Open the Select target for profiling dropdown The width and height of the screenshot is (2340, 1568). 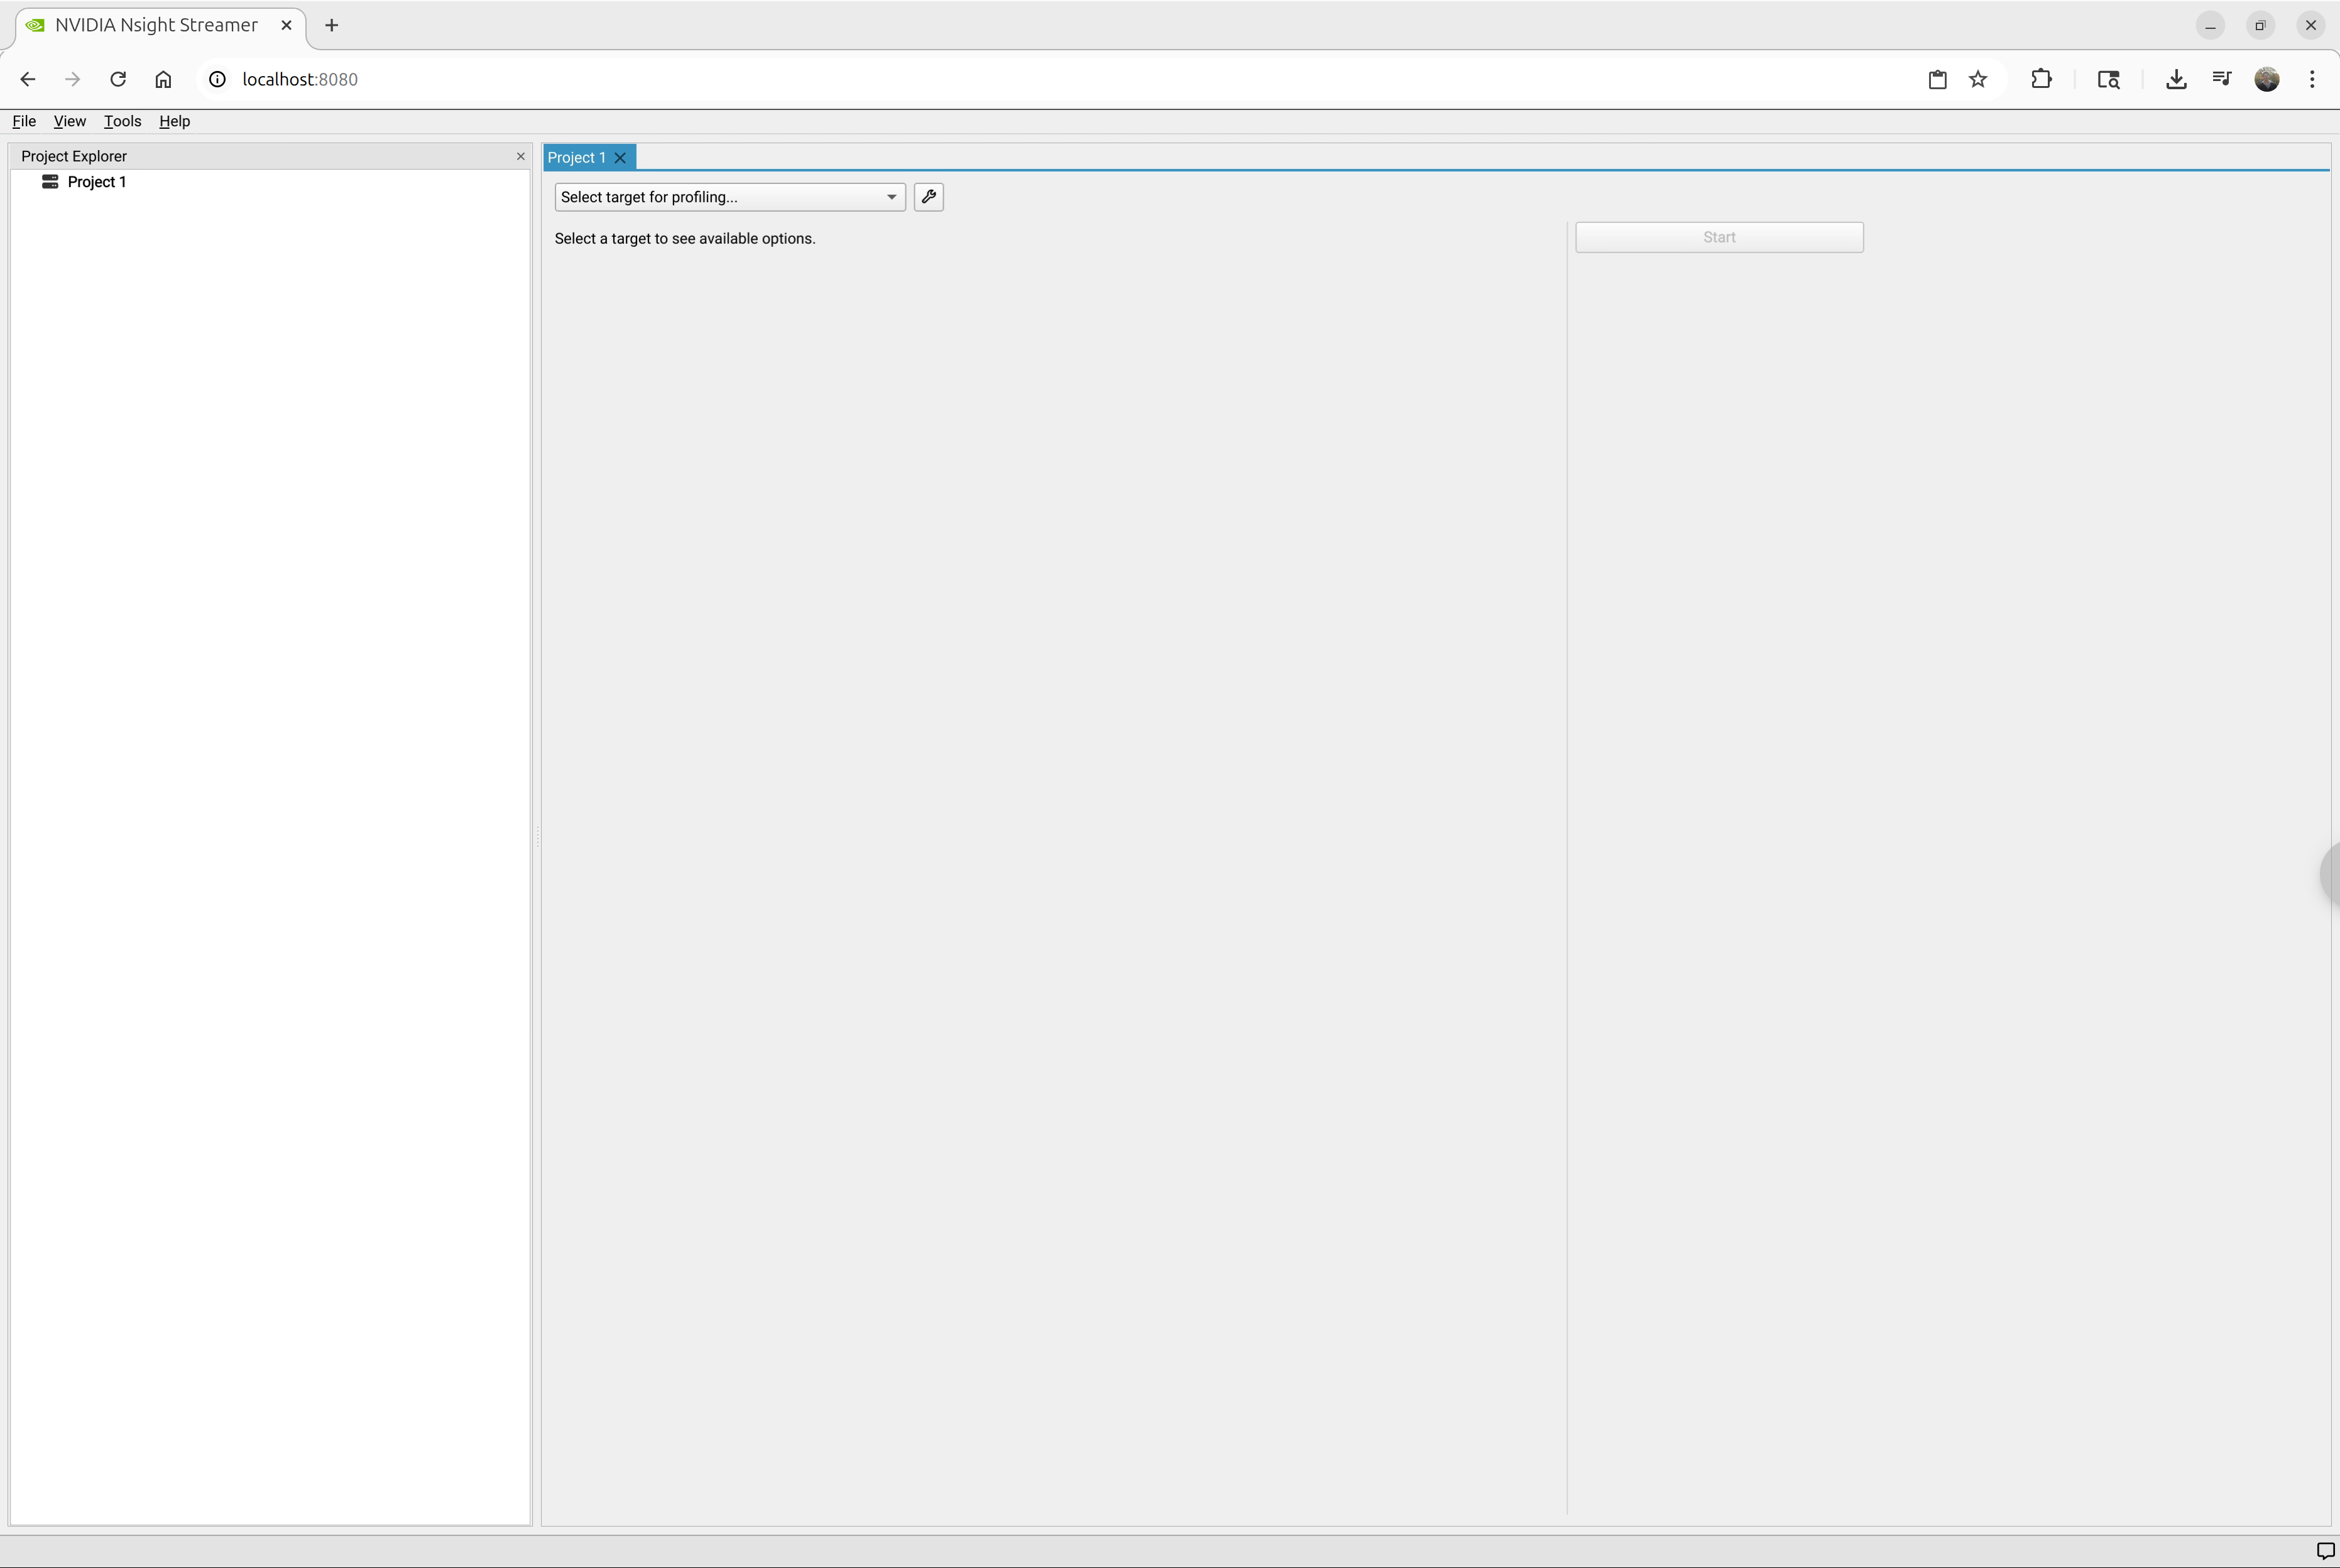tap(729, 197)
